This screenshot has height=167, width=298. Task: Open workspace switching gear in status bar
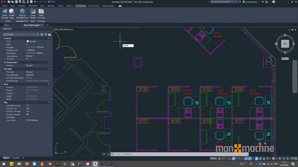pyautogui.click(x=273, y=159)
